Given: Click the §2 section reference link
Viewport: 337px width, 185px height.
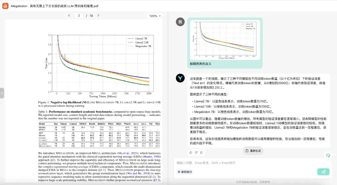Looking at the screenshot, I should [53, 160].
